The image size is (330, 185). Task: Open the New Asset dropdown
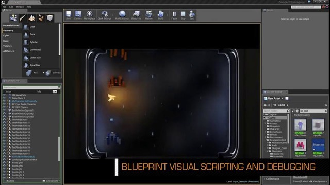[x=273, y=98]
